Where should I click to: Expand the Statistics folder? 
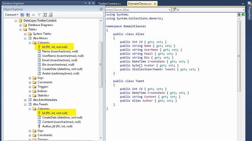30,96
